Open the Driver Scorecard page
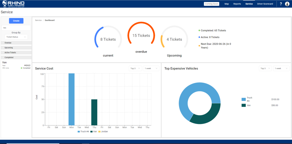The image size is (292, 144). pos(265,4)
